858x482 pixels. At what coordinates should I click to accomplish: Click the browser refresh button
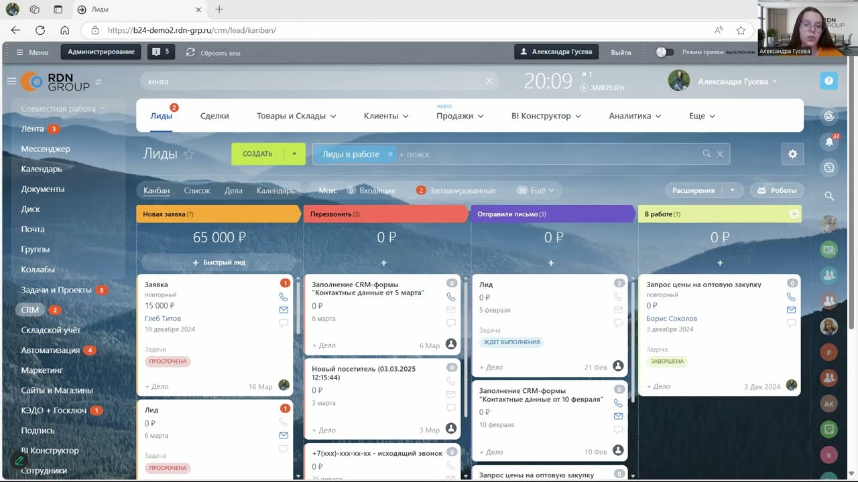click(40, 30)
